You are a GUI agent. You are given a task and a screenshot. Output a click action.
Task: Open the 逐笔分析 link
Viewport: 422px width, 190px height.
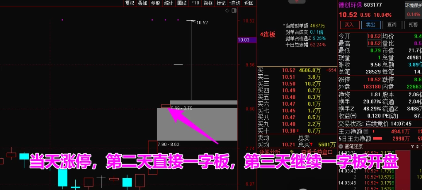(x=270, y=152)
